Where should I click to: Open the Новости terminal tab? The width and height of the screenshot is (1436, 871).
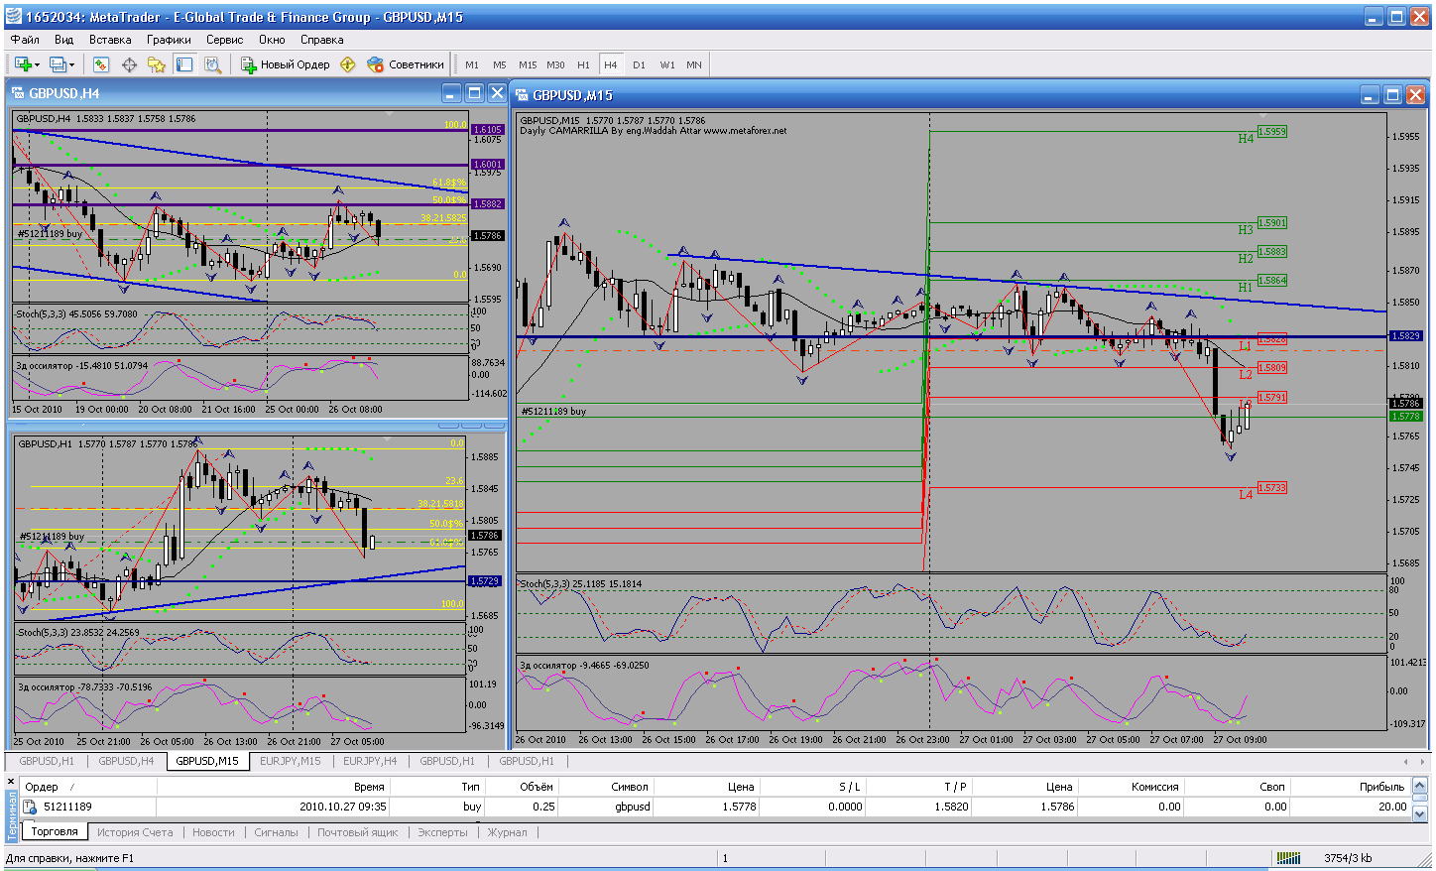coord(213,832)
